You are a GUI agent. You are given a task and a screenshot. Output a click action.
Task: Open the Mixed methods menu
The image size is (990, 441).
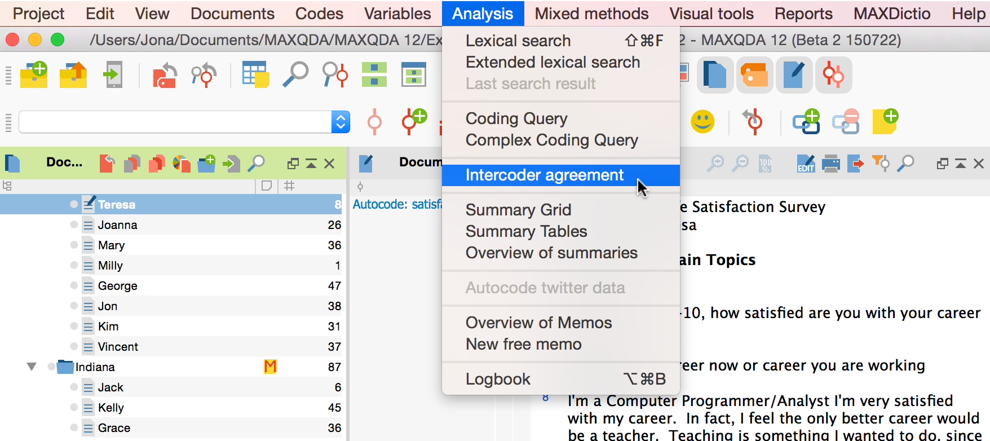click(x=591, y=14)
